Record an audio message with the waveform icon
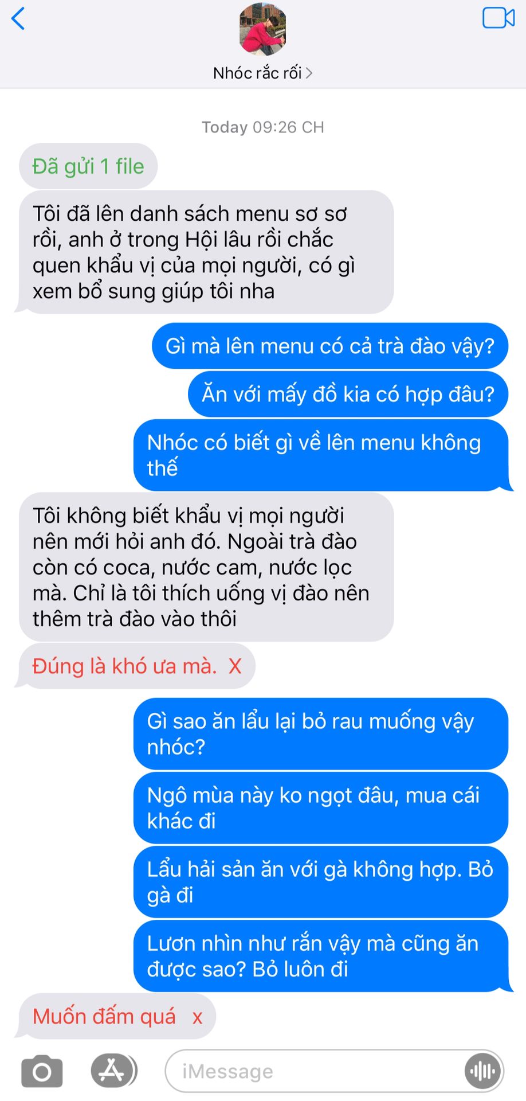Image resolution: width=526 pixels, height=1101 pixels. point(482,1071)
